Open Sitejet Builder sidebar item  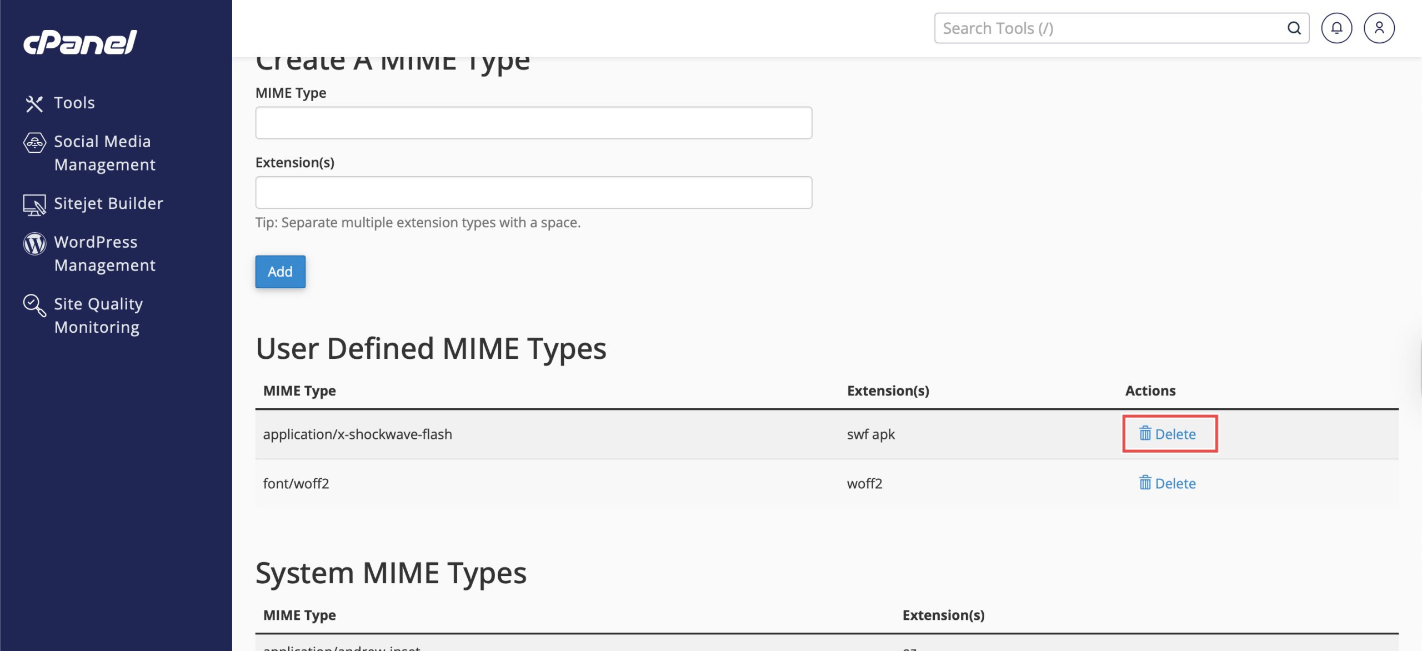tap(108, 203)
